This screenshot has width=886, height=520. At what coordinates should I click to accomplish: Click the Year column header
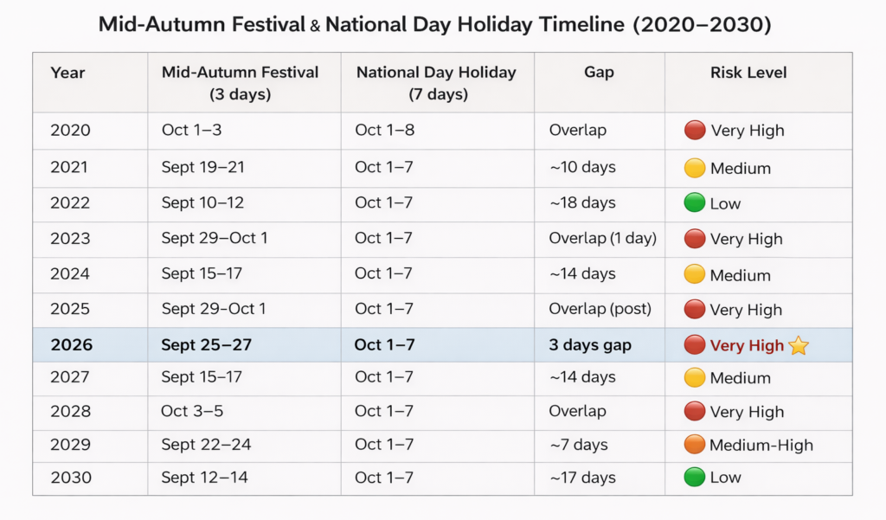[68, 73]
